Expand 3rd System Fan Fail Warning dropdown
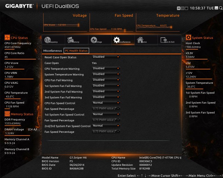This screenshot has height=178, width=223. 106,97
